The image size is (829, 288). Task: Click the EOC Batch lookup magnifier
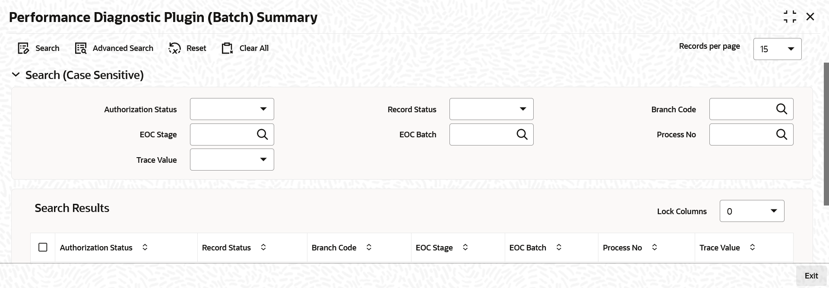(522, 134)
